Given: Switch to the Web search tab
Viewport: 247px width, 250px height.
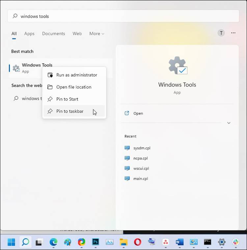Looking at the screenshot, I should click(x=77, y=34).
